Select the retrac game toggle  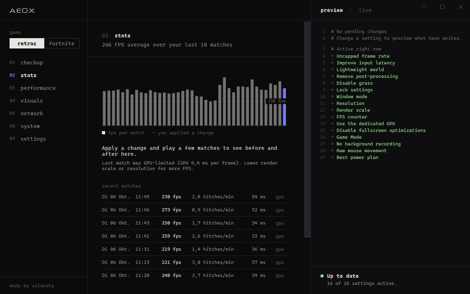tap(27, 43)
